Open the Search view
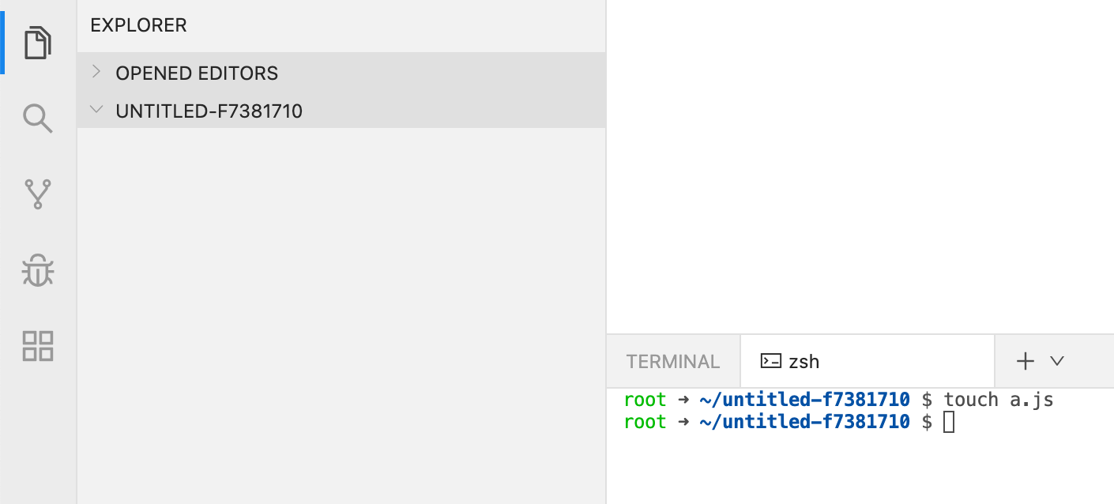1114x504 pixels. pyautogui.click(x=37, y=118)
